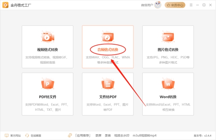Click the 视频去水印 link
This screenshot has height=140, width=216.
coord(122,136)
